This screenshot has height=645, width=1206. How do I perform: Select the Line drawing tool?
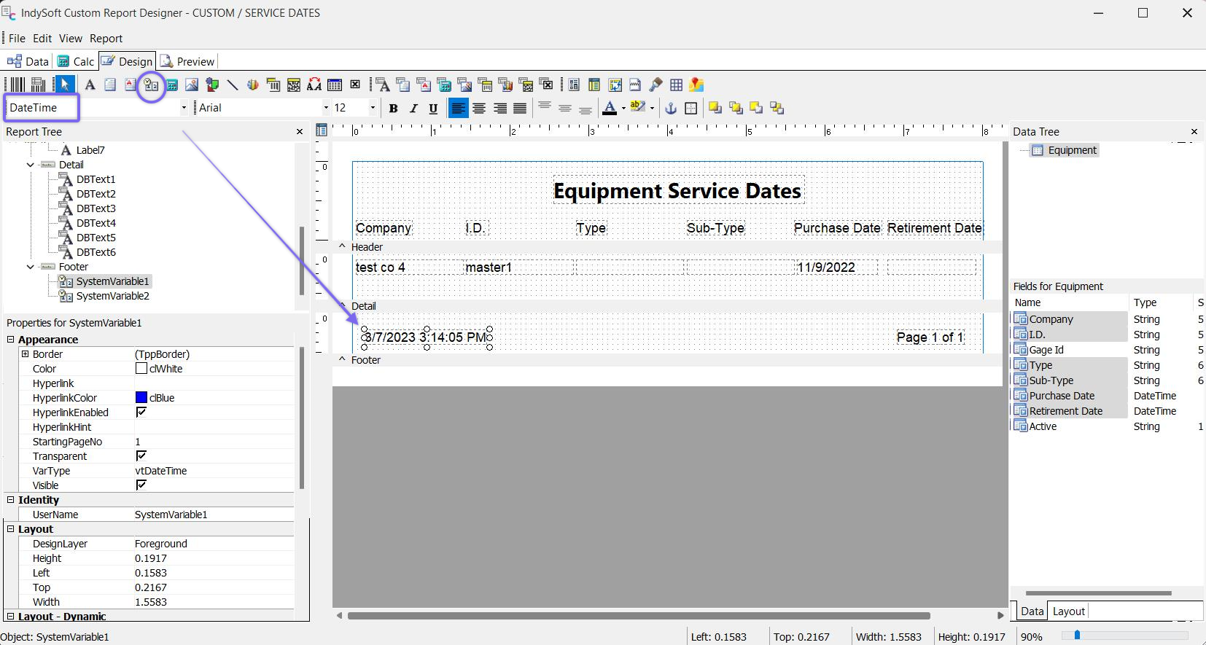coord(233,85)
